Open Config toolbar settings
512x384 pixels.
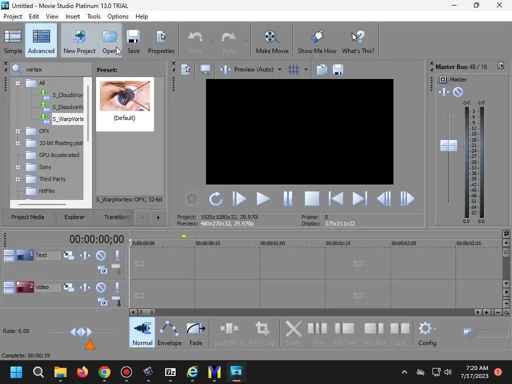pos(427,333)
